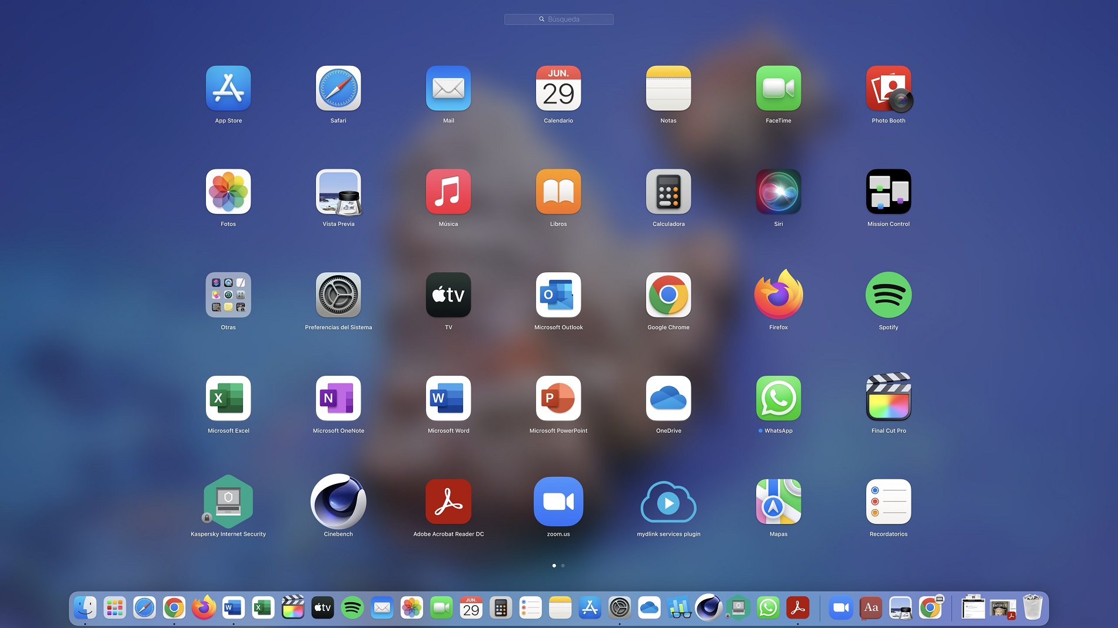Activate the Siri app icon
Viewport: 1118px width, 628px height.
coord(778,192)
